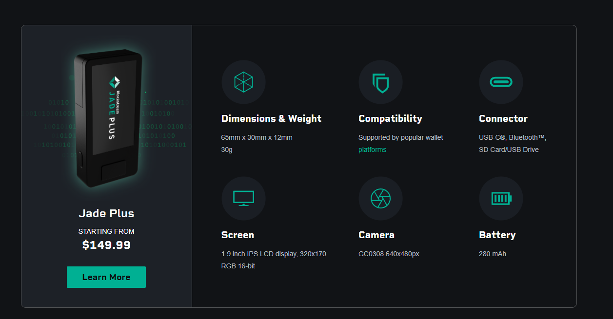Click the STARTING FROM label
This screenshot has width=613, height=319.
click(106, 231)
